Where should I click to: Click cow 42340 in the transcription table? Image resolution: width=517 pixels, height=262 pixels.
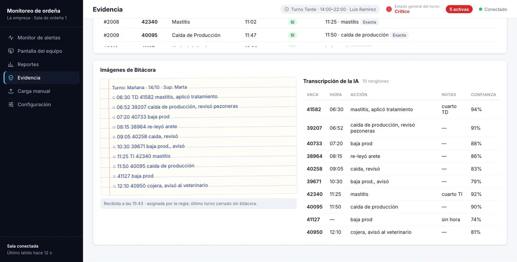click(x=315, y=194)
